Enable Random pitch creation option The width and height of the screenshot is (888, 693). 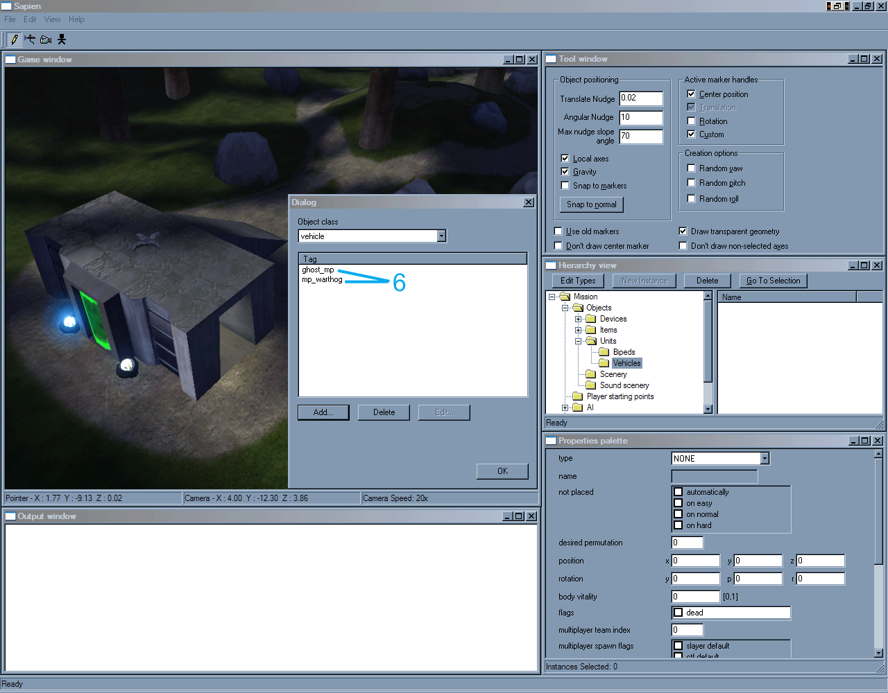[691, 182]
